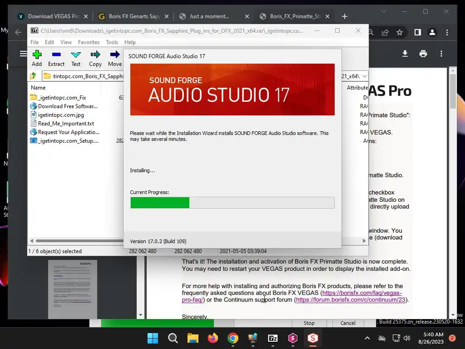Open File Explorer from the taskbar
The height and width of the screenshot is (349, 465).
click(193, 338)
